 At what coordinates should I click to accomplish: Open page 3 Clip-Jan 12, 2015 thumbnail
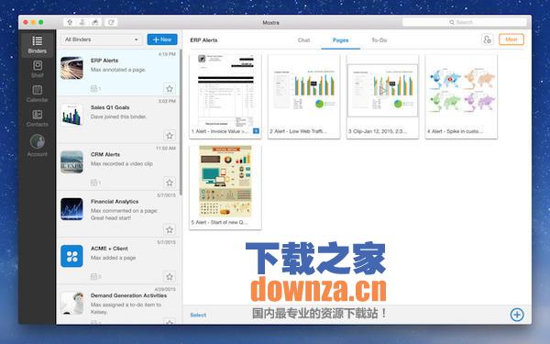pyautogui.click(x=382, y=96)
